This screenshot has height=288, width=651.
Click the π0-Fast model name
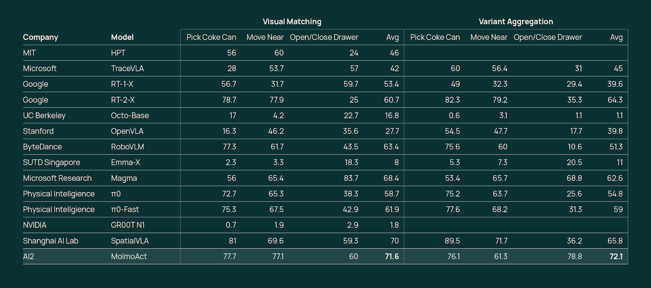point(125,209)
